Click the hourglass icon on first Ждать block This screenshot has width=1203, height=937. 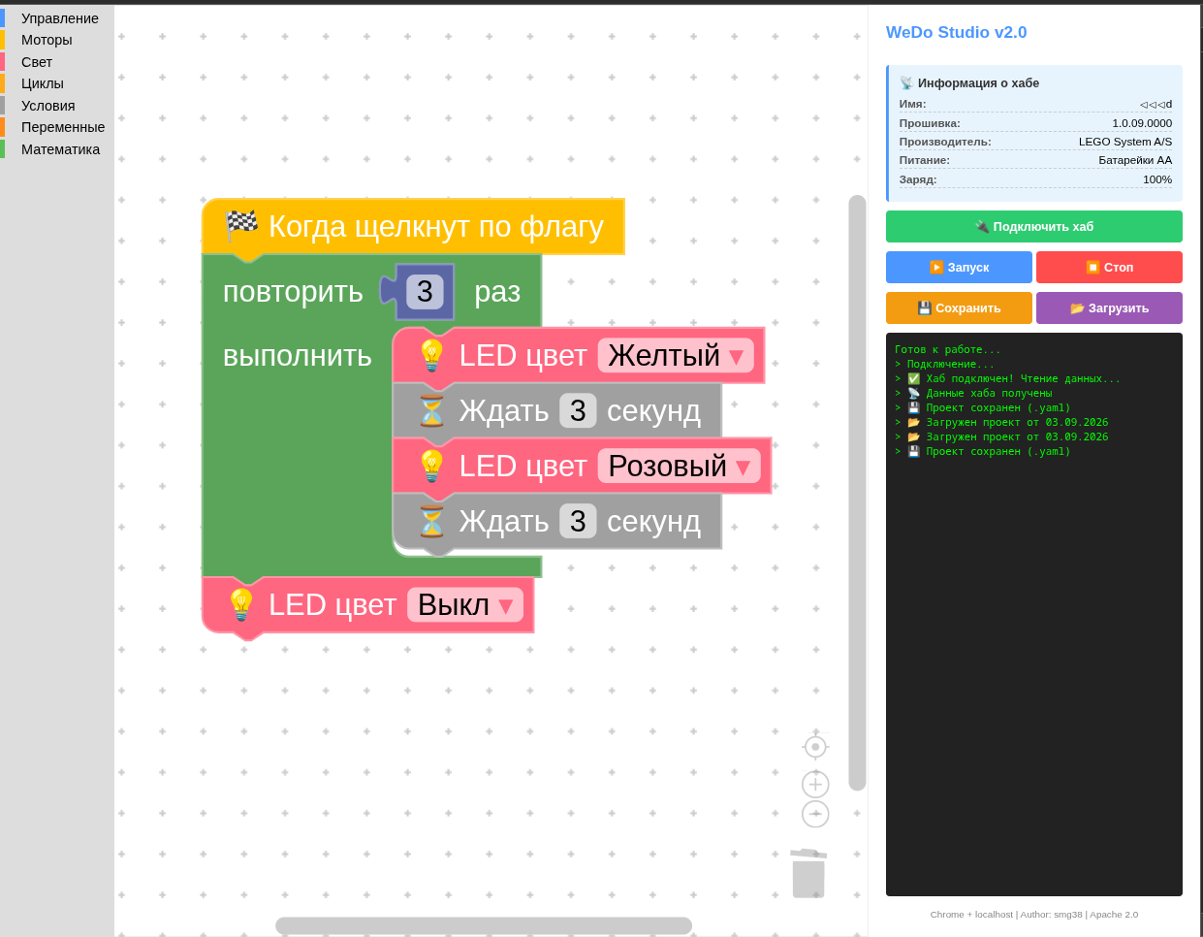pyautogui.click(x=431, y=411)
